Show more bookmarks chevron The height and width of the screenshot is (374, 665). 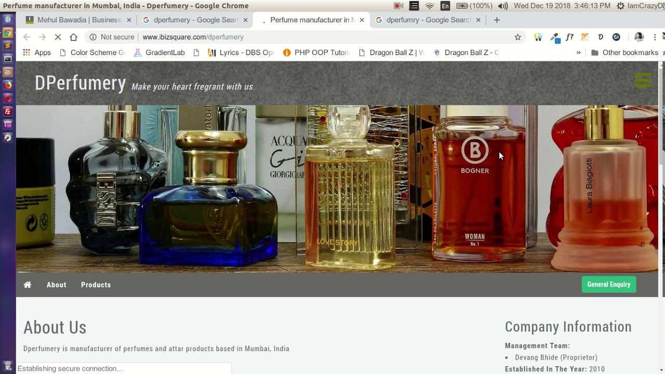[578, 52]
